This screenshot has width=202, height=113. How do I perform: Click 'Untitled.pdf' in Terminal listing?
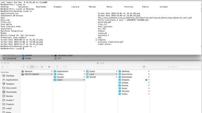pos(104,22)
